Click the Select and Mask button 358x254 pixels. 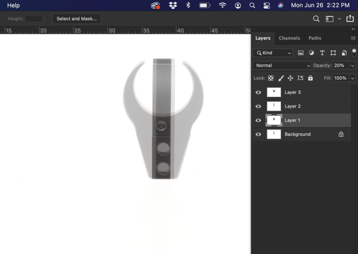[x=77, y=19]
